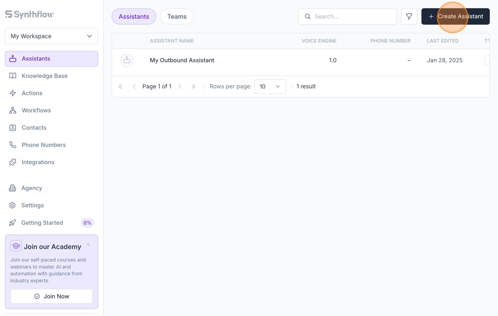Open the Contacts page
498x316 pixels.
(x=52, y=128)
